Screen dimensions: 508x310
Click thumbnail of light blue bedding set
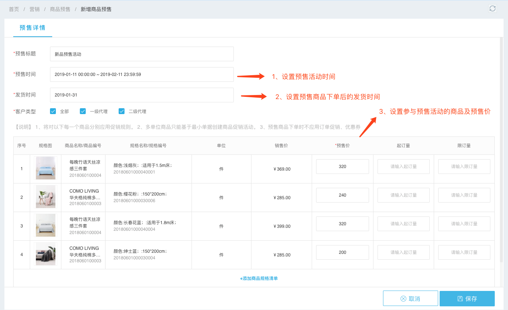(x=46, y=168)
